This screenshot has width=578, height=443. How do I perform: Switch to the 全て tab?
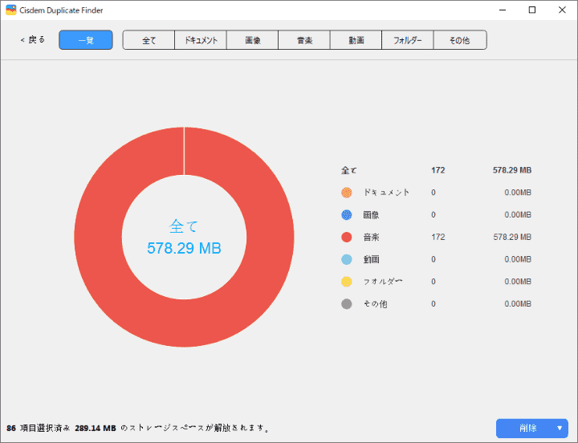[149, 40]
